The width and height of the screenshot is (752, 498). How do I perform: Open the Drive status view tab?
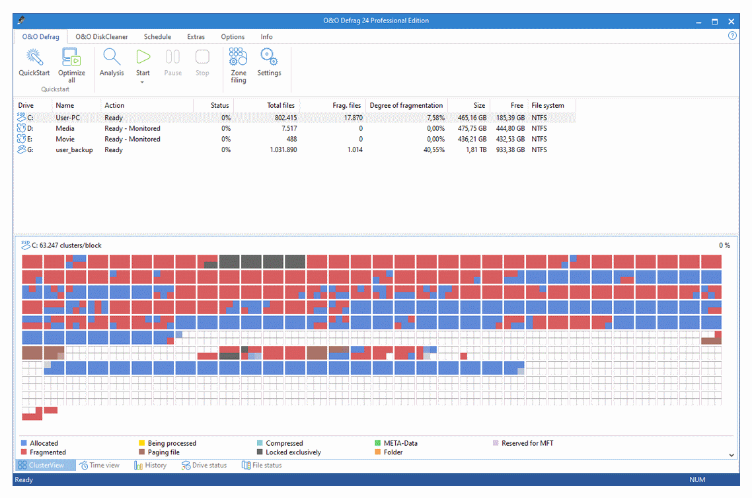coord(204,465)
